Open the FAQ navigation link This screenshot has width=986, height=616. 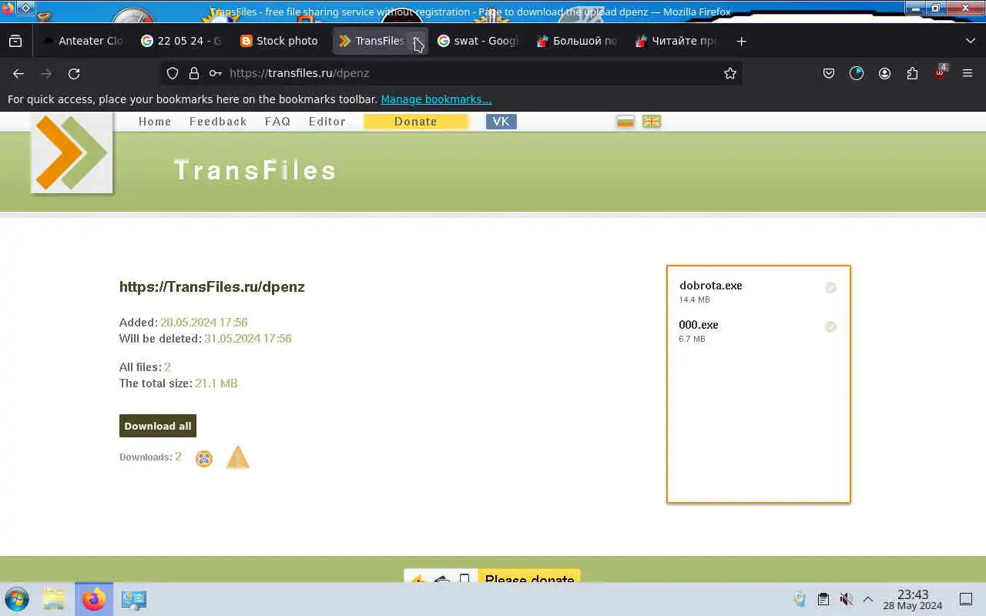[x=277, y=122]
